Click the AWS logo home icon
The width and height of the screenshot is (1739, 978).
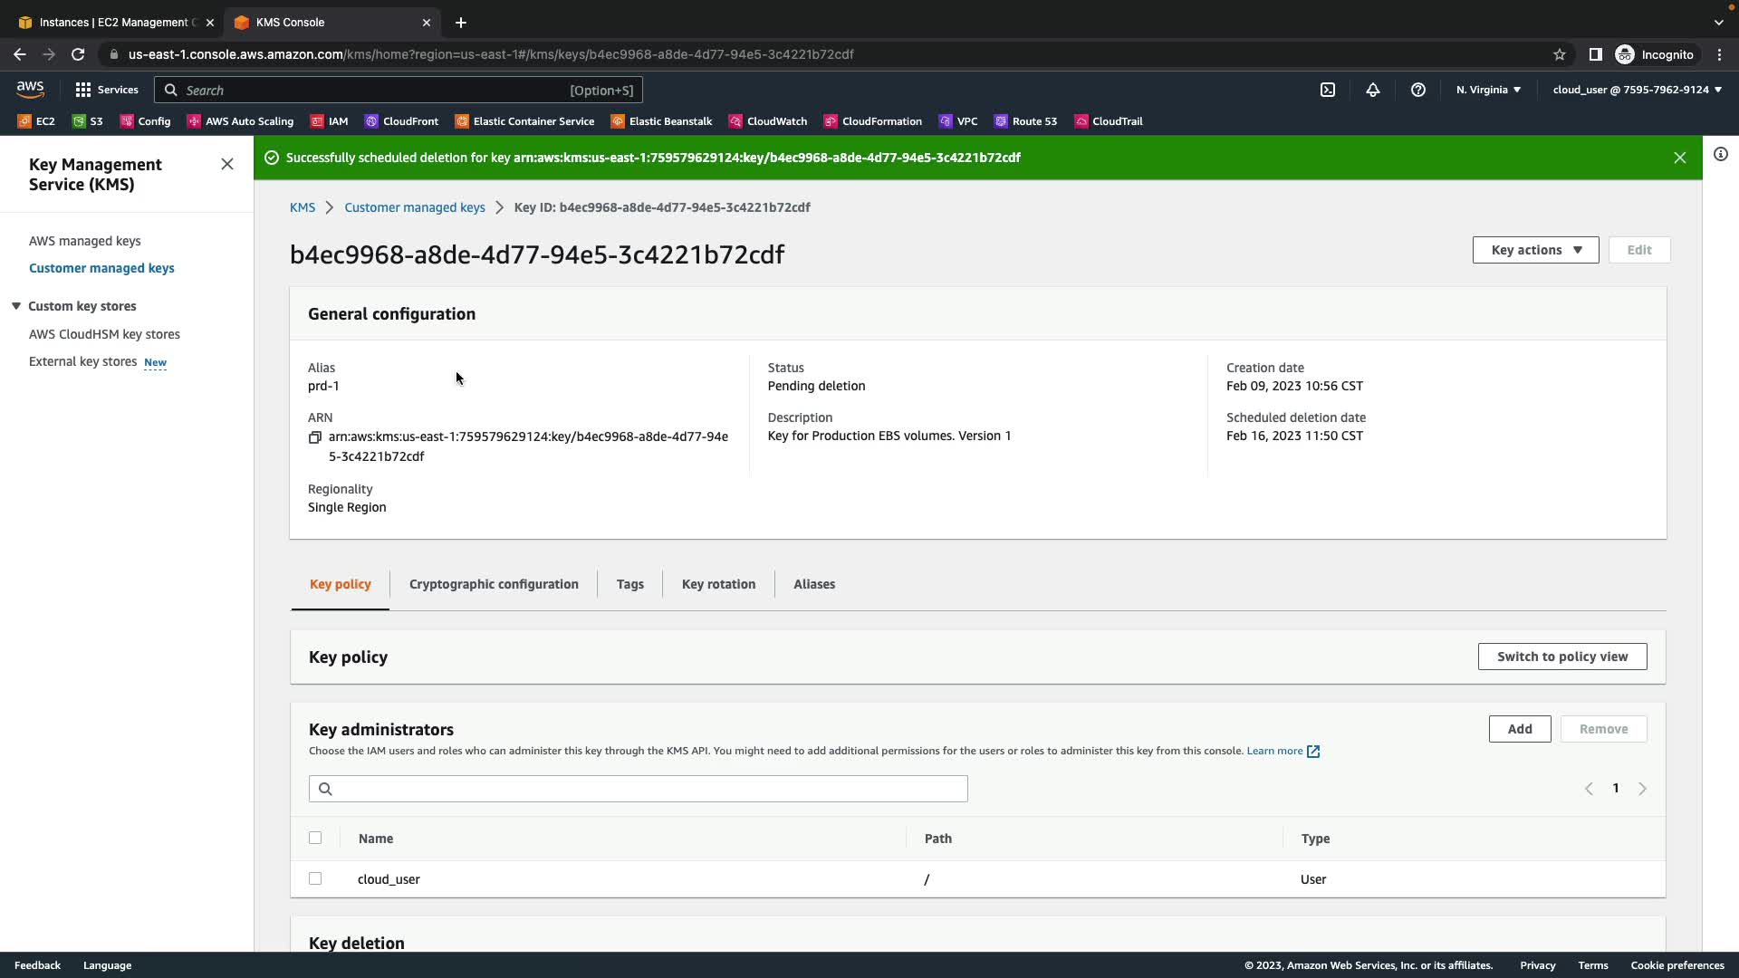pyautogui.click(x=30, y=89)
